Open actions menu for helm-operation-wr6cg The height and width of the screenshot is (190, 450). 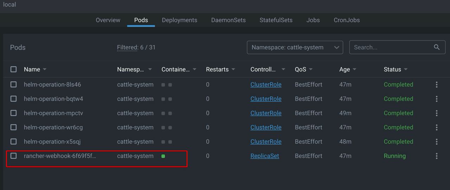click(x=437, y=127)
